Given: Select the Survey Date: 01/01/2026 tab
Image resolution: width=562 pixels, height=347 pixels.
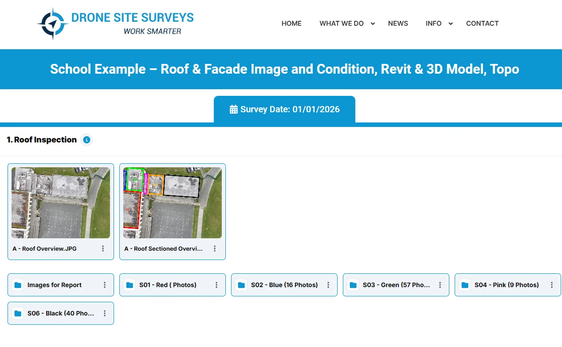Looking at the screenshot, I should (x=284, y=109).
